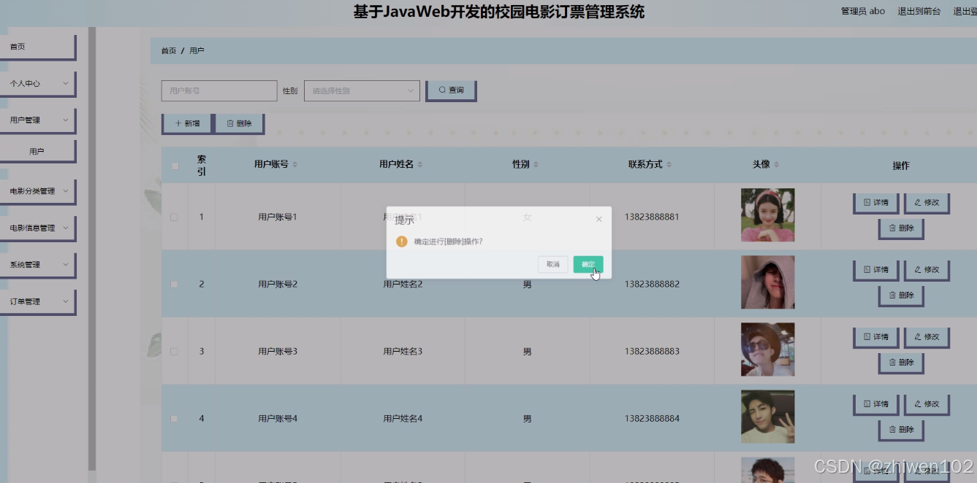Confirm deletion by clicking 确定
Screen dimensions: 977x483
[588, 264]
